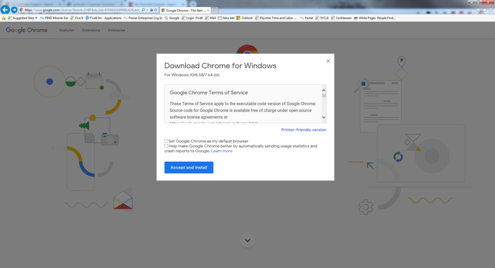The width and height of the screenshot is (495, 268).
Task: Click scroll down arrow in Terms of Service box
Action: pyautogui.click(x=323, y=117)
